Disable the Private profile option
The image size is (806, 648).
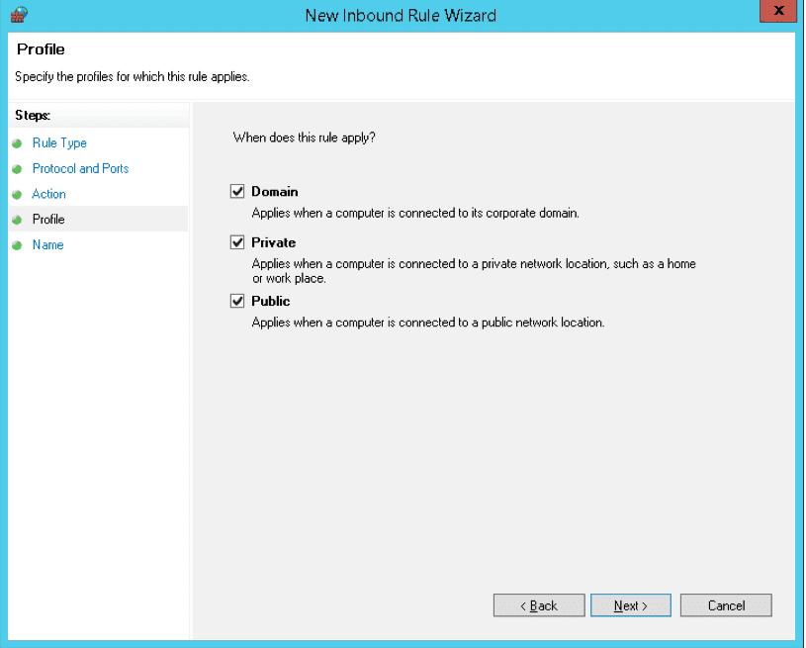coord(237,241)
